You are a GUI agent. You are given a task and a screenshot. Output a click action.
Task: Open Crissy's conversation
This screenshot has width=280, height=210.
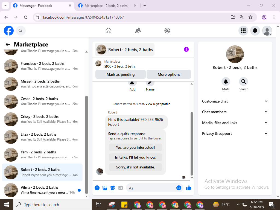pyautogui.click(x=42, y=119)
